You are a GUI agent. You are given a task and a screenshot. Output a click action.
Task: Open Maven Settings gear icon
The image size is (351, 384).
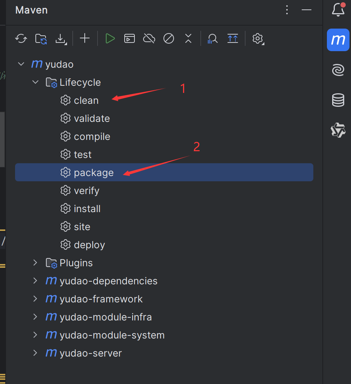point(258,39)
